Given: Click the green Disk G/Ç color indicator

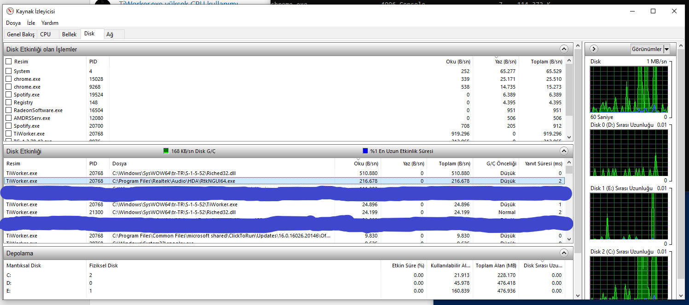Looking at the screenshot, I should (x=166, y=151).
